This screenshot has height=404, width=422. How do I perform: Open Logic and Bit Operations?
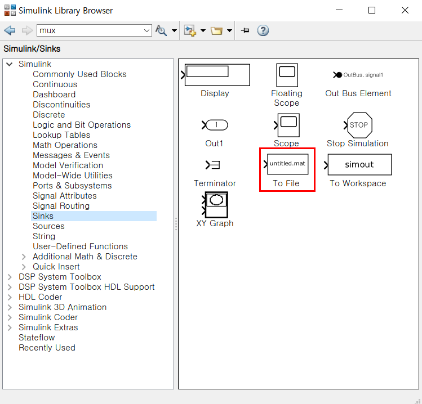click(x=82, y=125)
